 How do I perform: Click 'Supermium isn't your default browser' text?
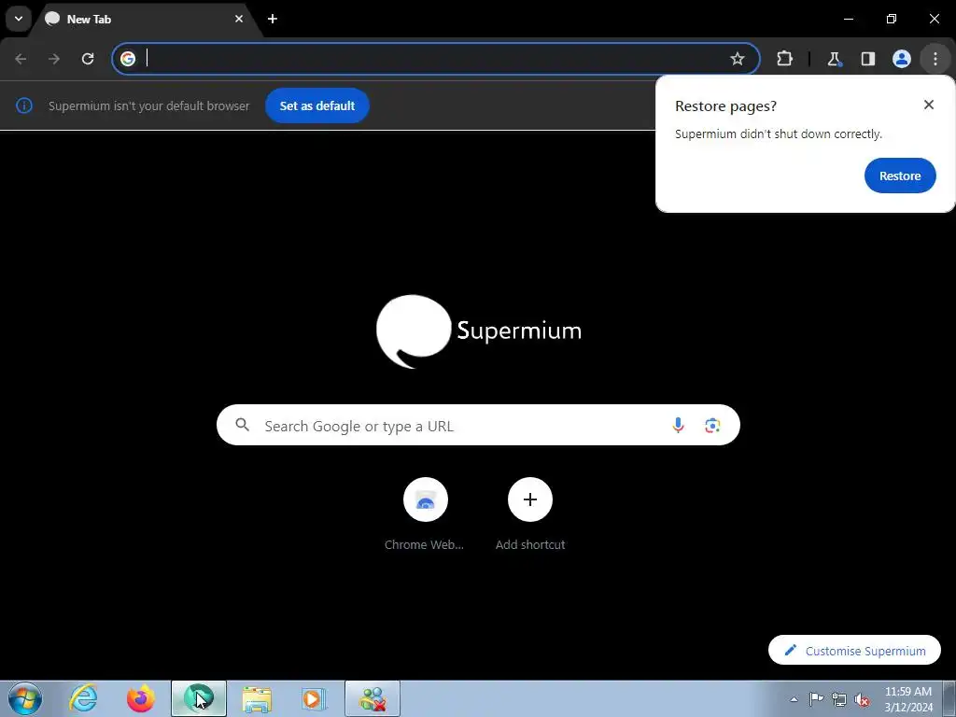point(148,105)
